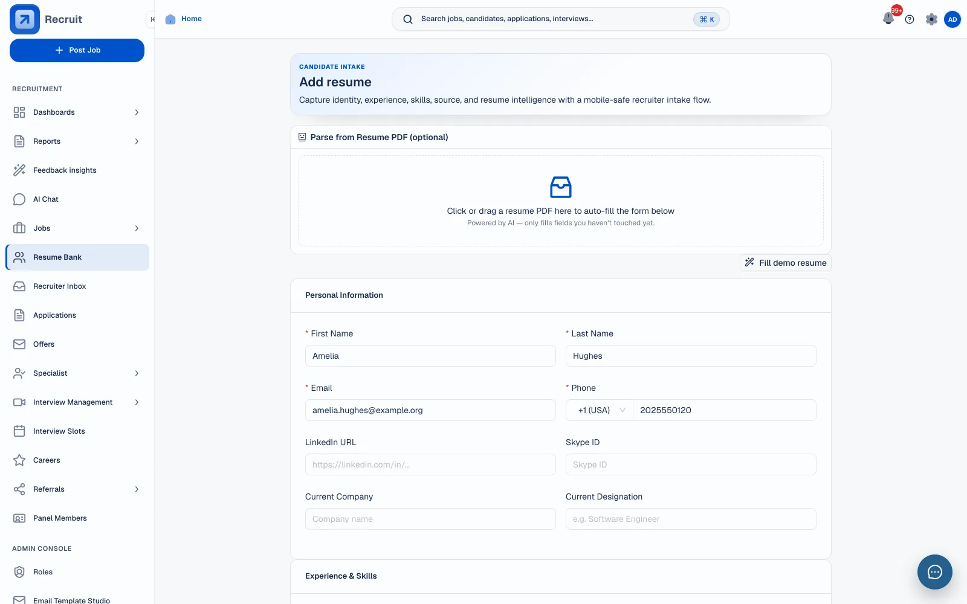Open settings with the gear icon
This screenshot has height=604, width=967.
point(931,19)
